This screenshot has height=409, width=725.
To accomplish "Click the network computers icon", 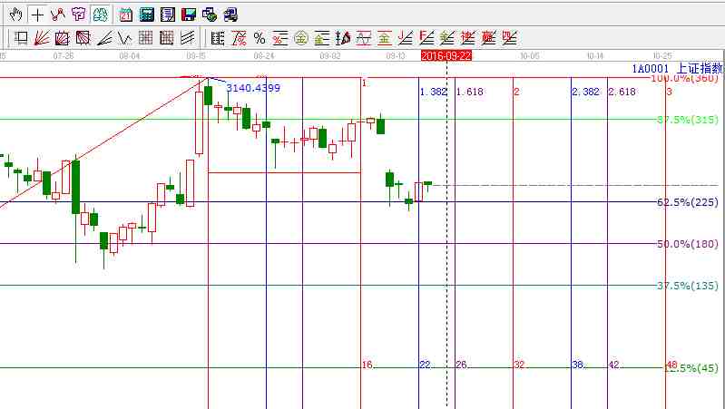I will (210, 15).
